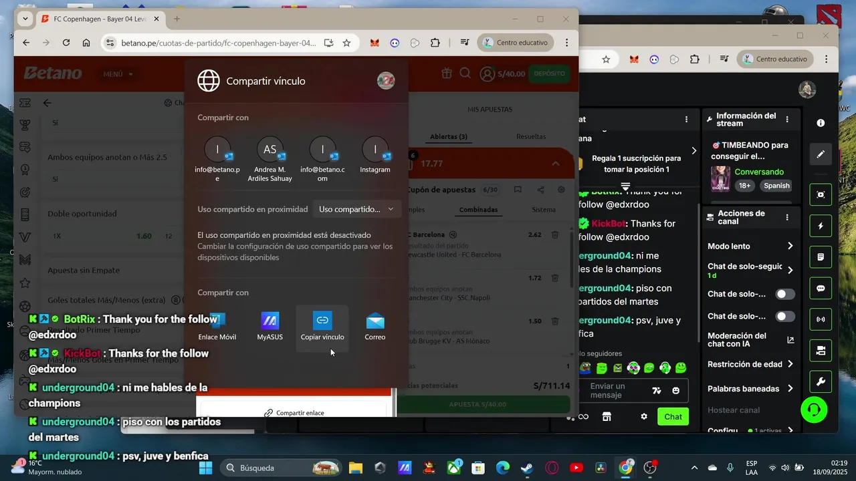Viewport: 856px width, 481px height.
Task: Click the stream info circle icon
Action: point(821,123)
